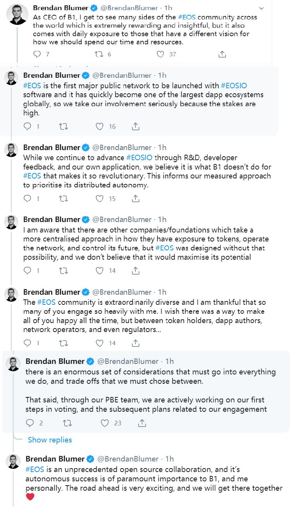Share the 'extraordinarily diverse' community tweet
The width and height of the screenshot is (290, 507).
(x=135, y=343)
